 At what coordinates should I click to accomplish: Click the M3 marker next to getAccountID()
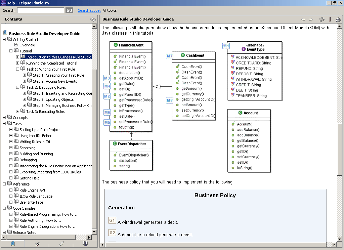107,78
